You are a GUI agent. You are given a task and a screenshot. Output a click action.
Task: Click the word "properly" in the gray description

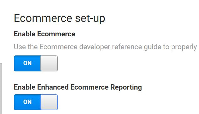pos(184,47)
